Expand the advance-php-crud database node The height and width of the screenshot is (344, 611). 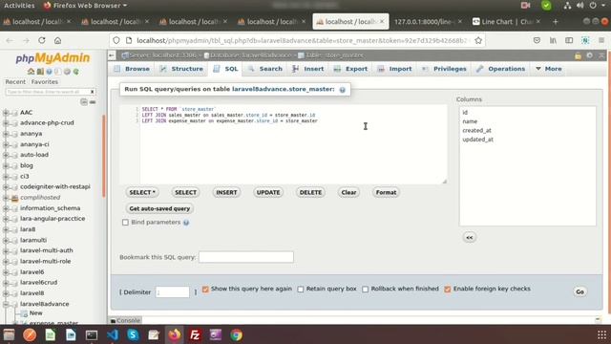[6, 123]
